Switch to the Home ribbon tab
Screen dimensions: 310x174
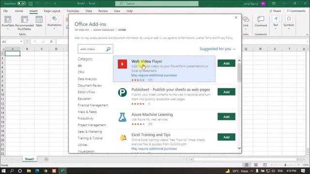(19, 11)
